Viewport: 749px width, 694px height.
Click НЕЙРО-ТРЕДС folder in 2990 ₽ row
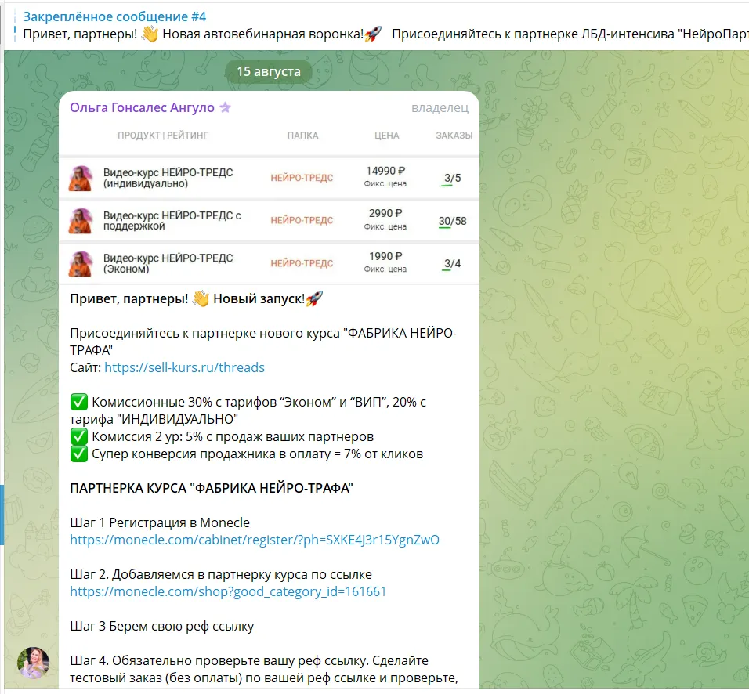(302, 220)
